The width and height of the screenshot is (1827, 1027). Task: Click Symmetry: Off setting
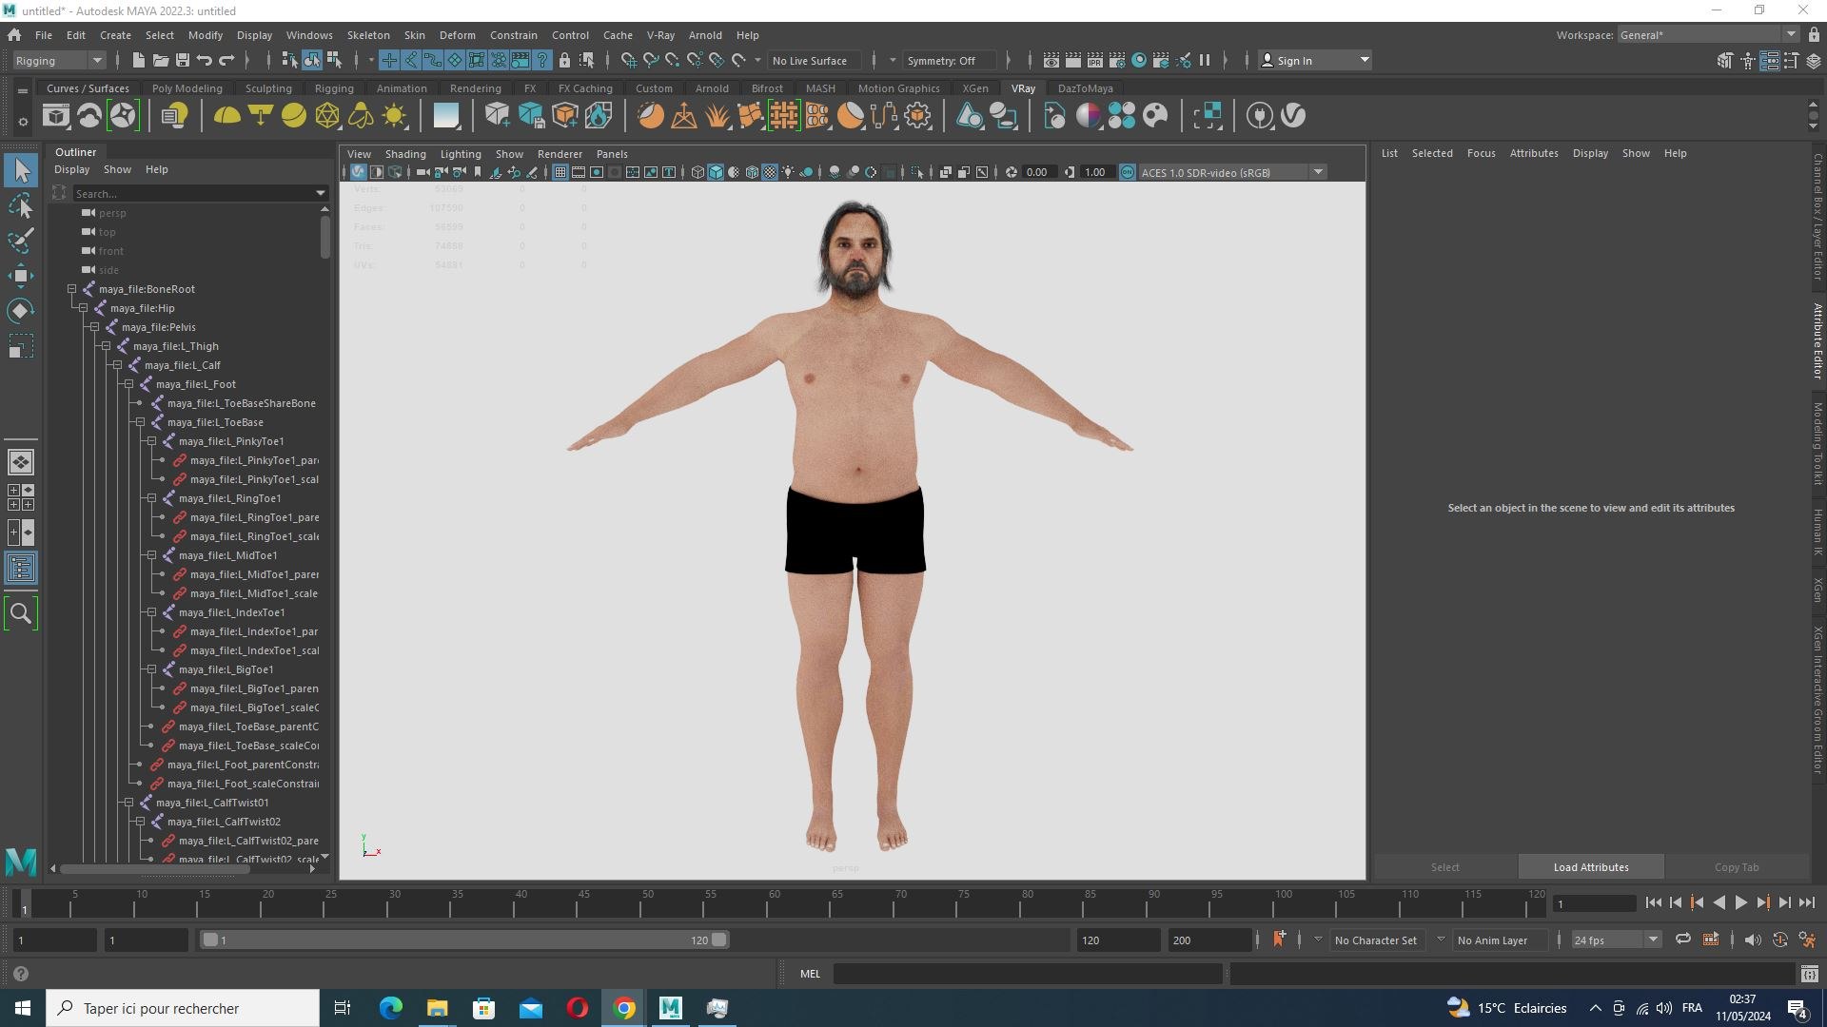coord(949,60)
